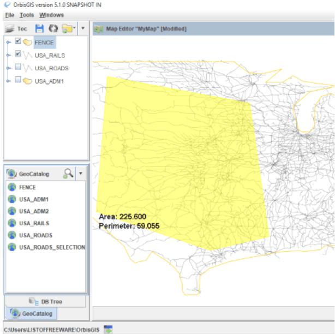The image size is (335, 334).
Task: Open the Windows menu
Action: 51,15
